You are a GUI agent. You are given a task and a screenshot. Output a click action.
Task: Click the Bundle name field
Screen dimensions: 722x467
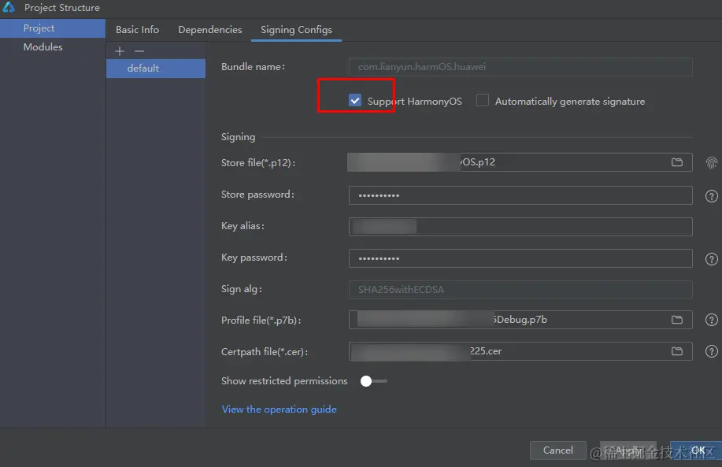(x=520, y=67)
